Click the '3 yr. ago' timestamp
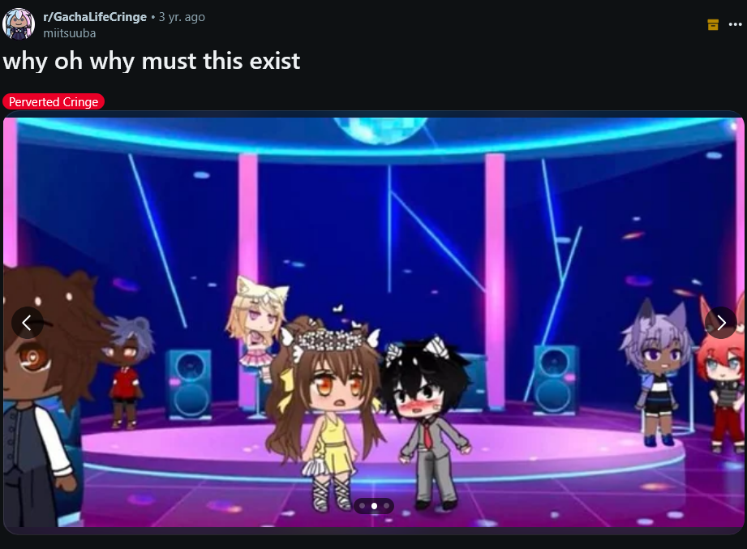 [182, 17]
